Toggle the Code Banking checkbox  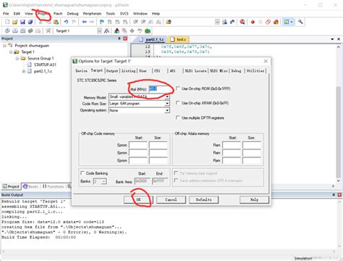click(x=82, y=173)
